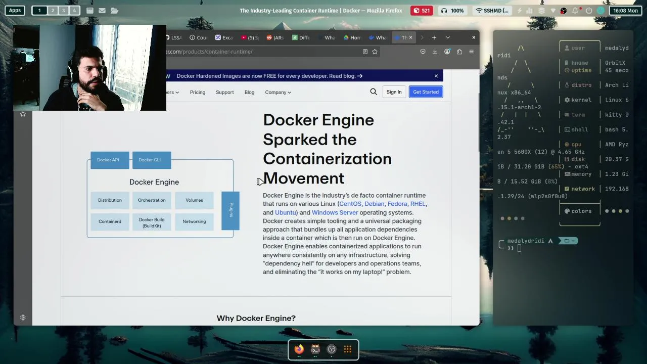Click the headphones volume 100% indicator

[x=452, y=10]
